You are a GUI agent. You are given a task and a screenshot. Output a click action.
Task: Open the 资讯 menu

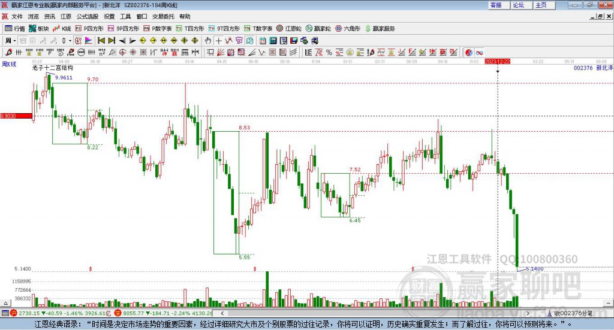(x=49, y=16)
